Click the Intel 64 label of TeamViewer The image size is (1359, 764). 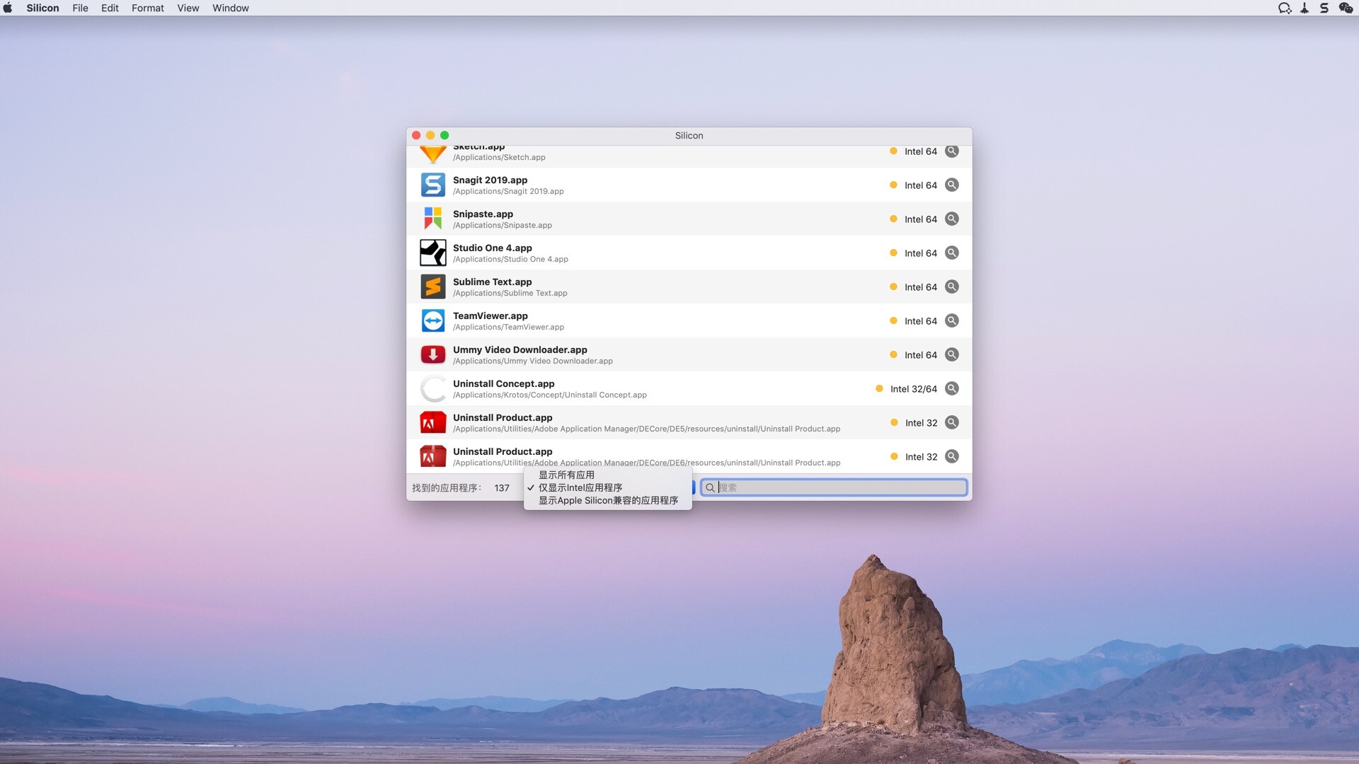920,321
